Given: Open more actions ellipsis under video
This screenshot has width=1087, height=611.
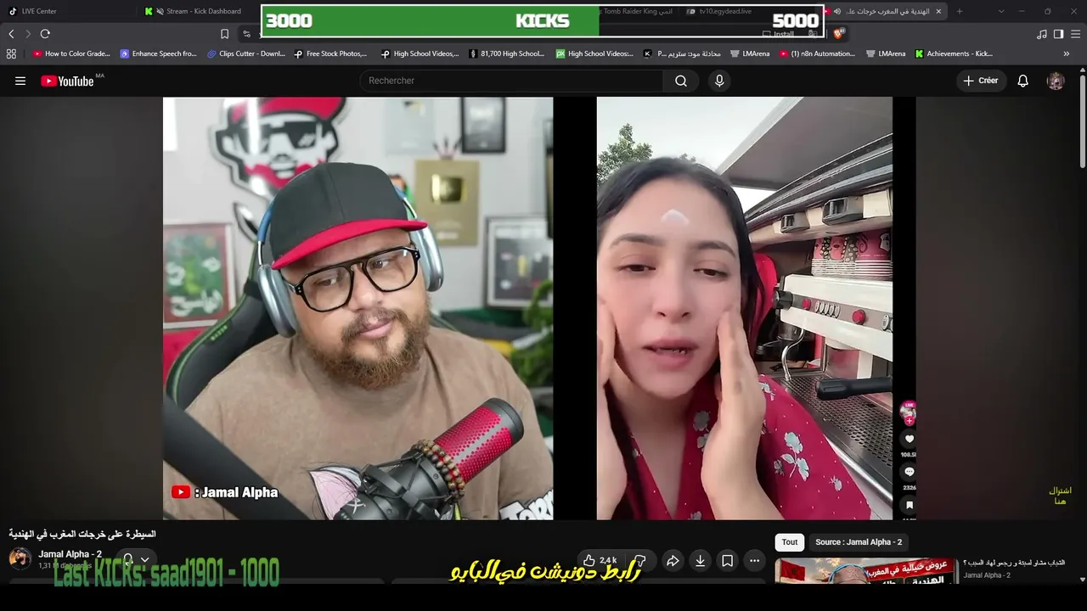Looking at the screenshot, I should pyautogui.click(x=754, y=561).
